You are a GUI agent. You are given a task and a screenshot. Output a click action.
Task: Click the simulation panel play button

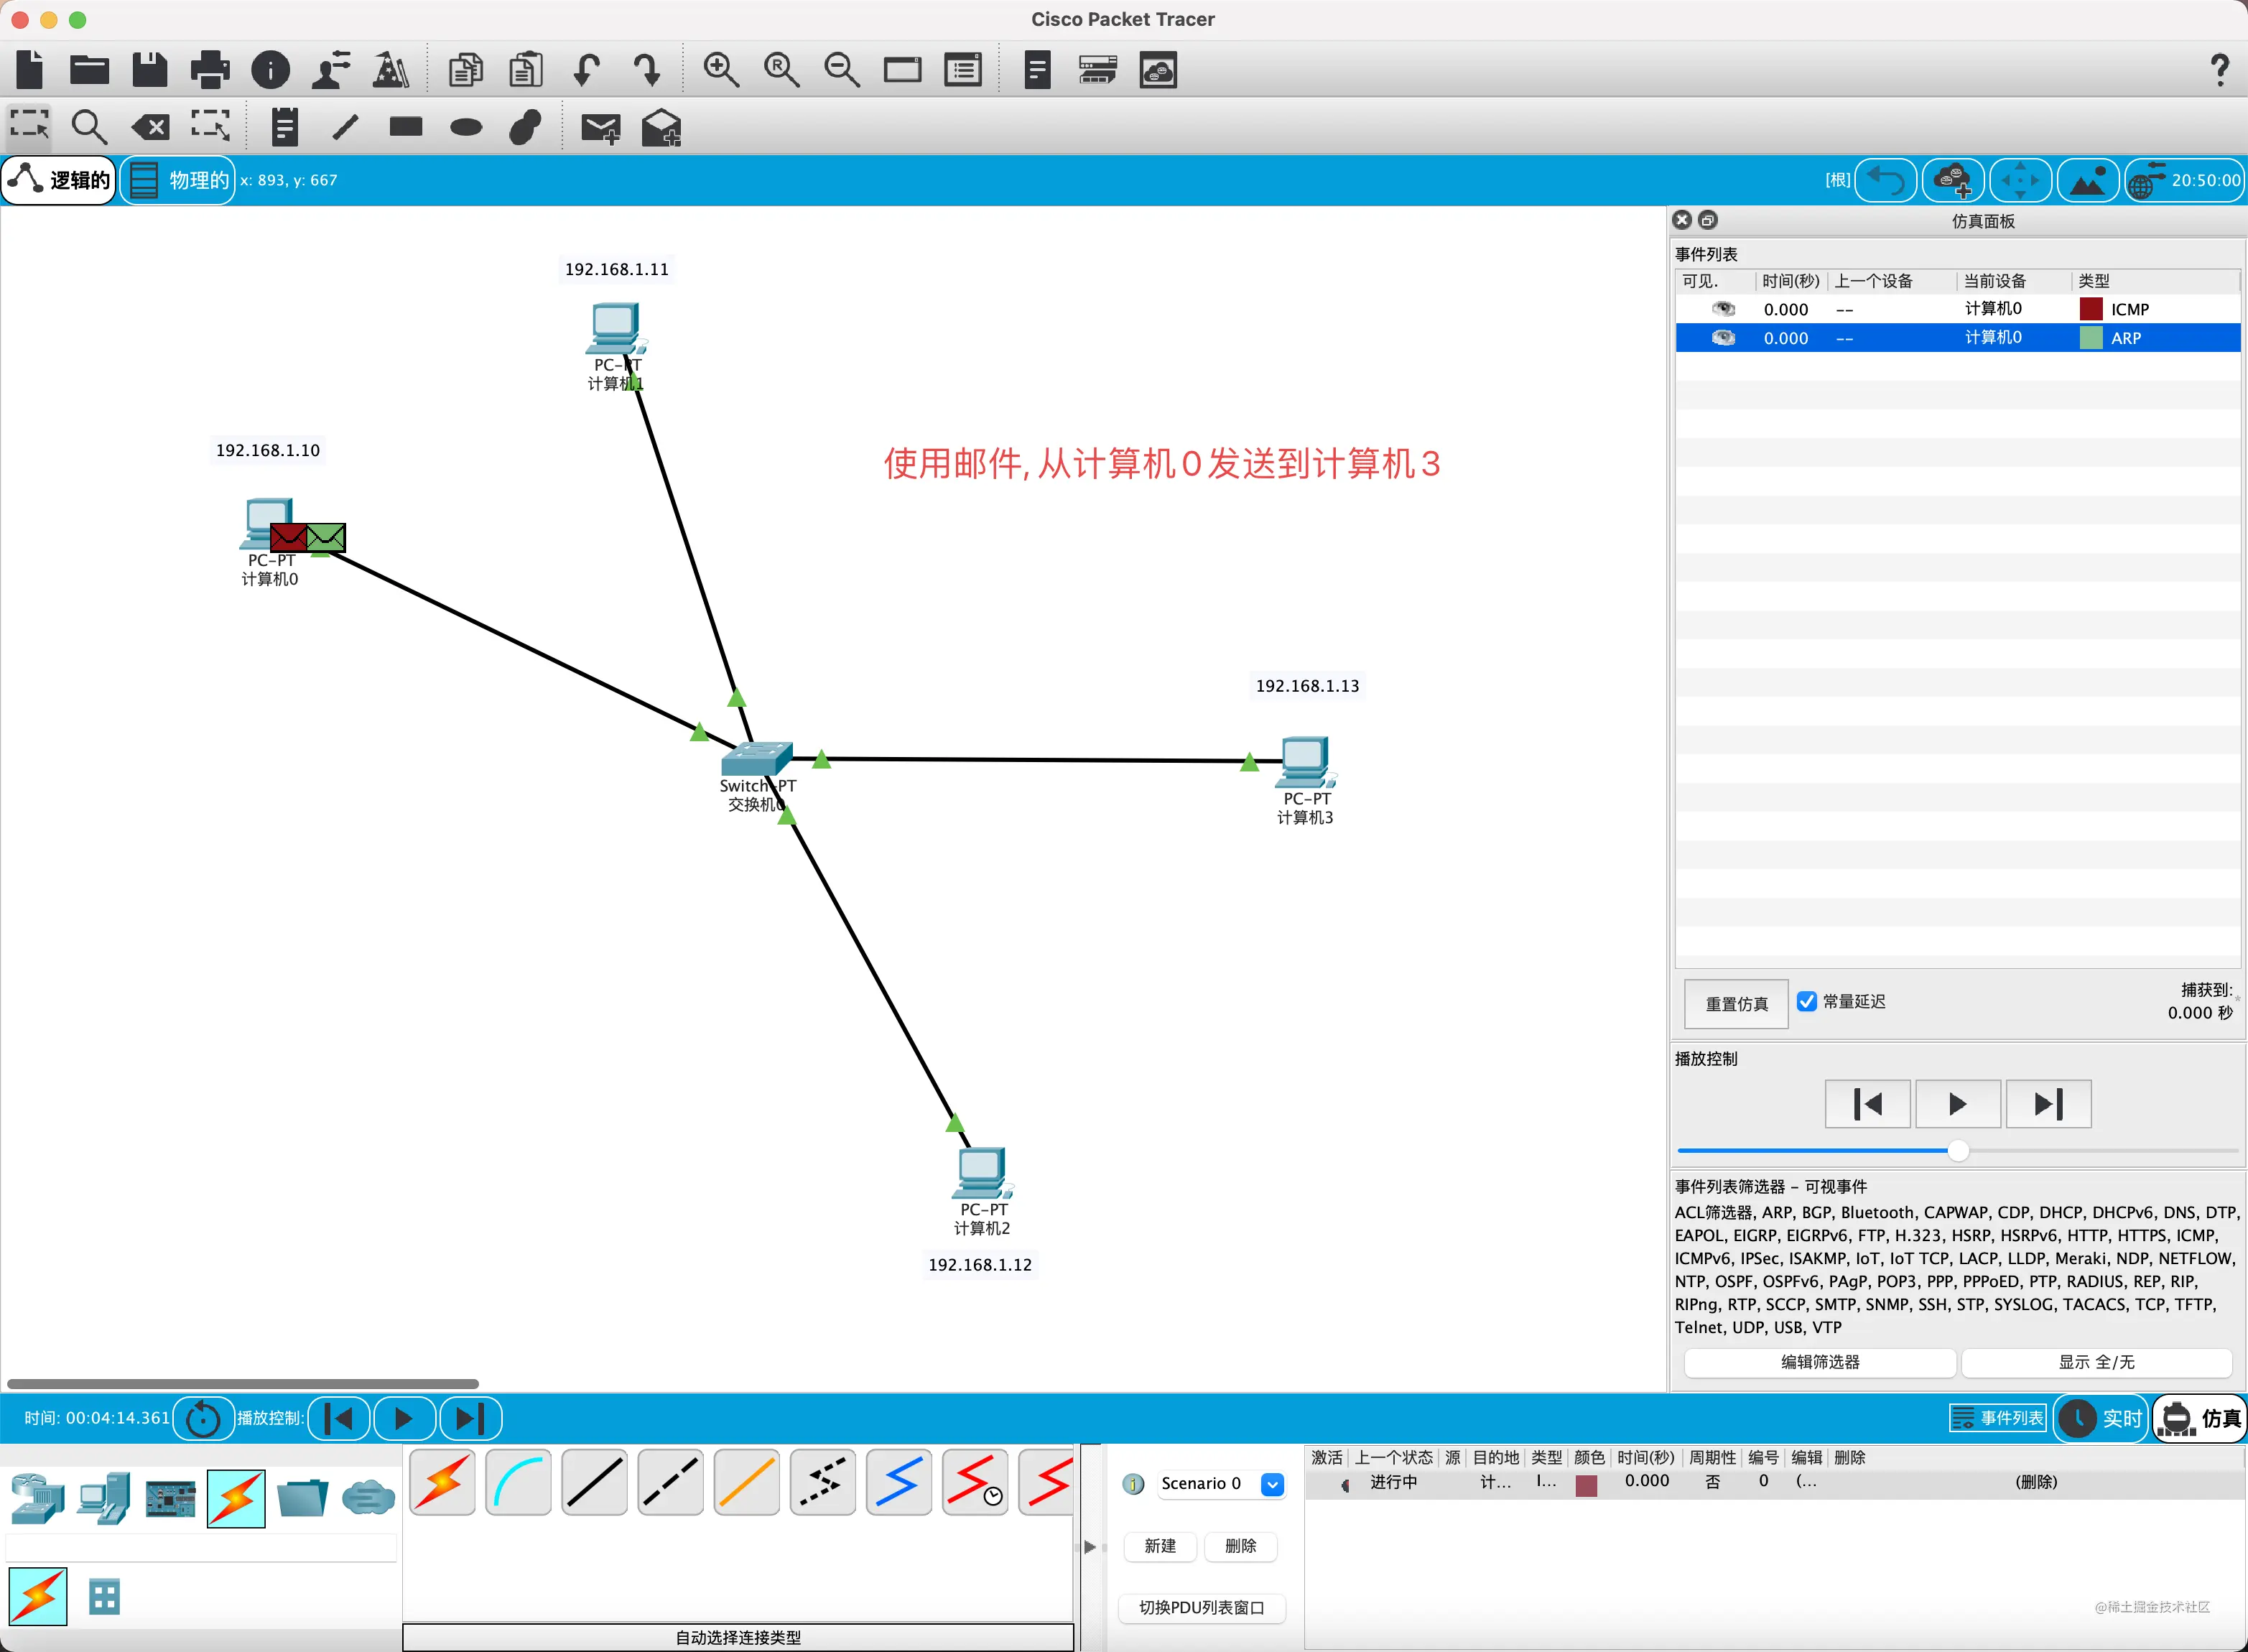pyautogui.click(x=1957, y=1104)
